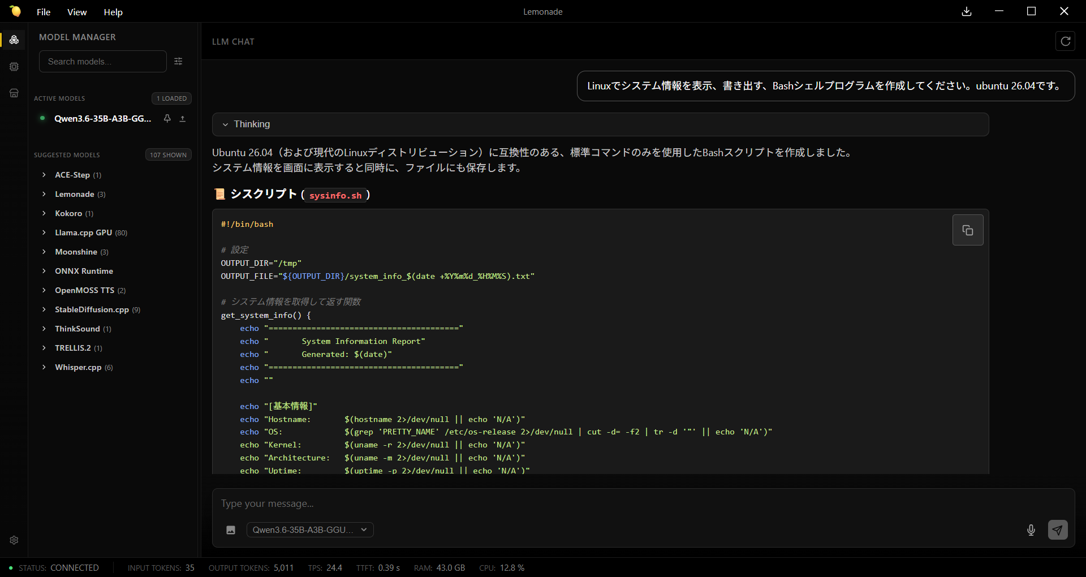Open the settings gear in sidebar
1086x577 pixels.
point(14,540)
